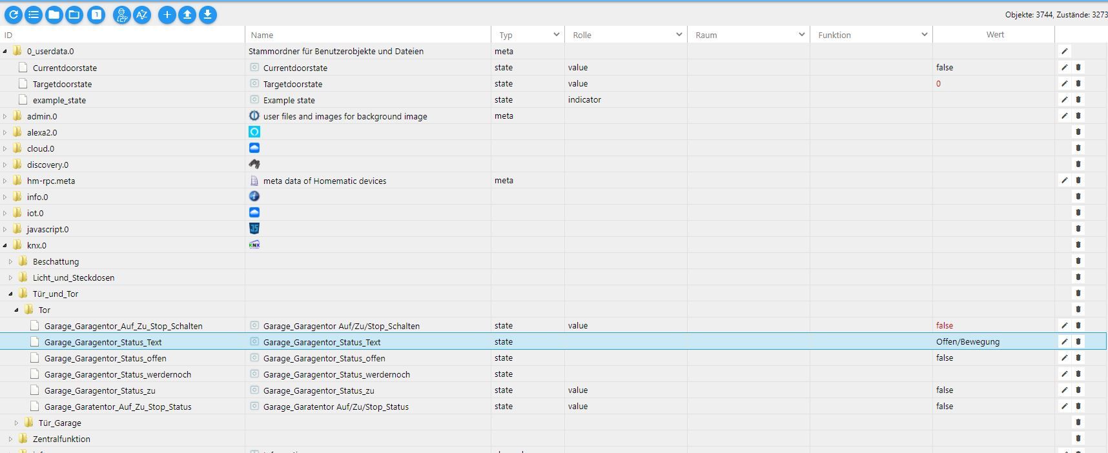Collapse the Tür_und_Tor folder

10,294
